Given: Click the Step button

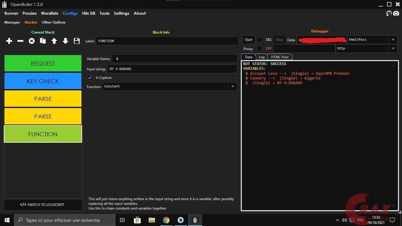Looking at the screenshot, I should [x=279, y=40].
